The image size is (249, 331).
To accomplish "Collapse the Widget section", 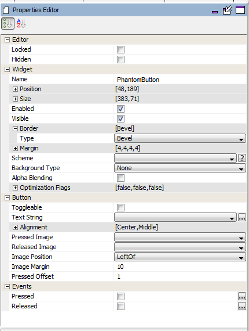I will (x=7, y=70).
